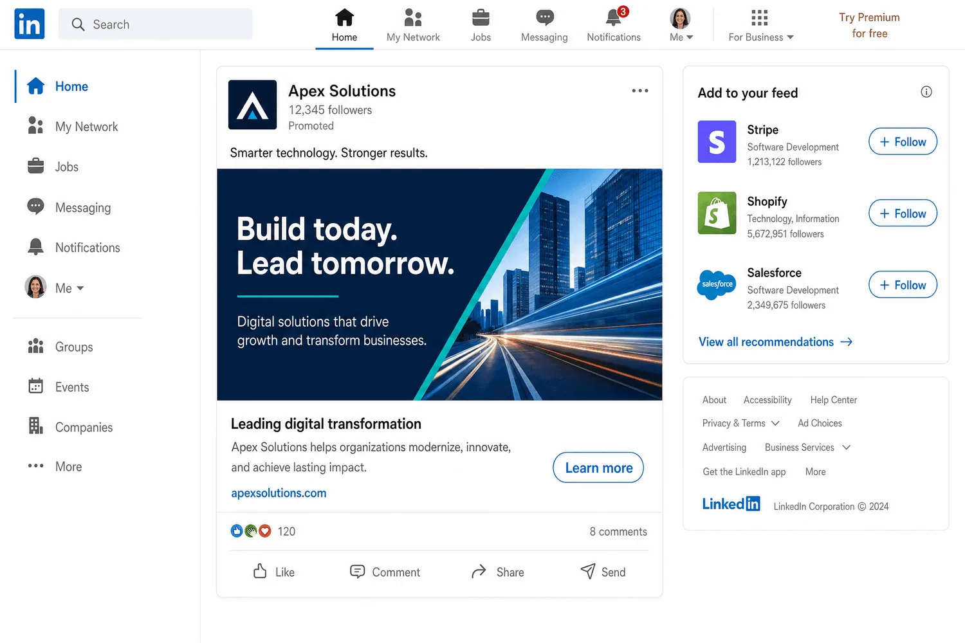This screenshot has width=965, height=643.
Task: Open My Network in left sidebar
Action: click(73, 127)
